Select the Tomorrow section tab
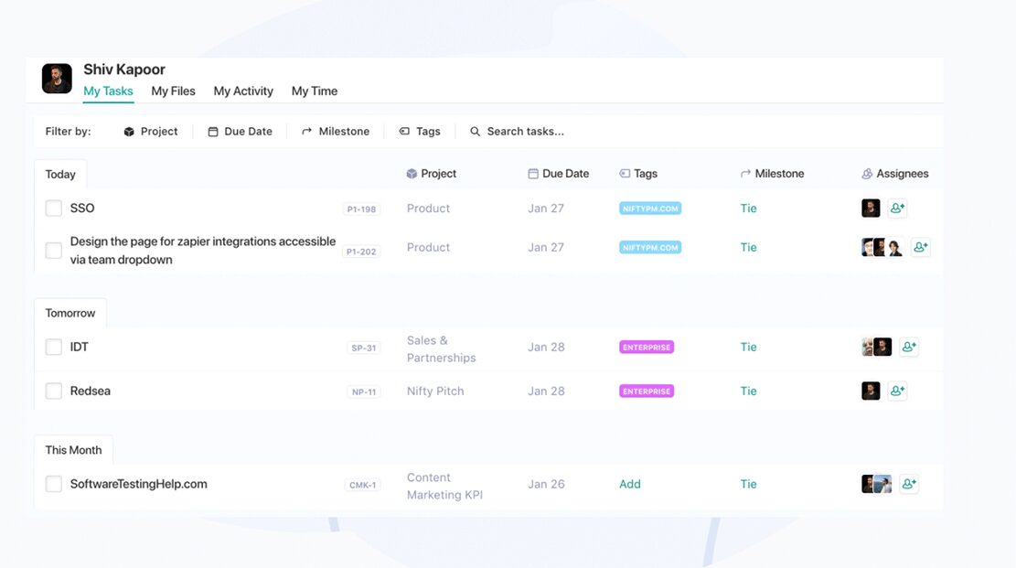 (x=70, y=313)
